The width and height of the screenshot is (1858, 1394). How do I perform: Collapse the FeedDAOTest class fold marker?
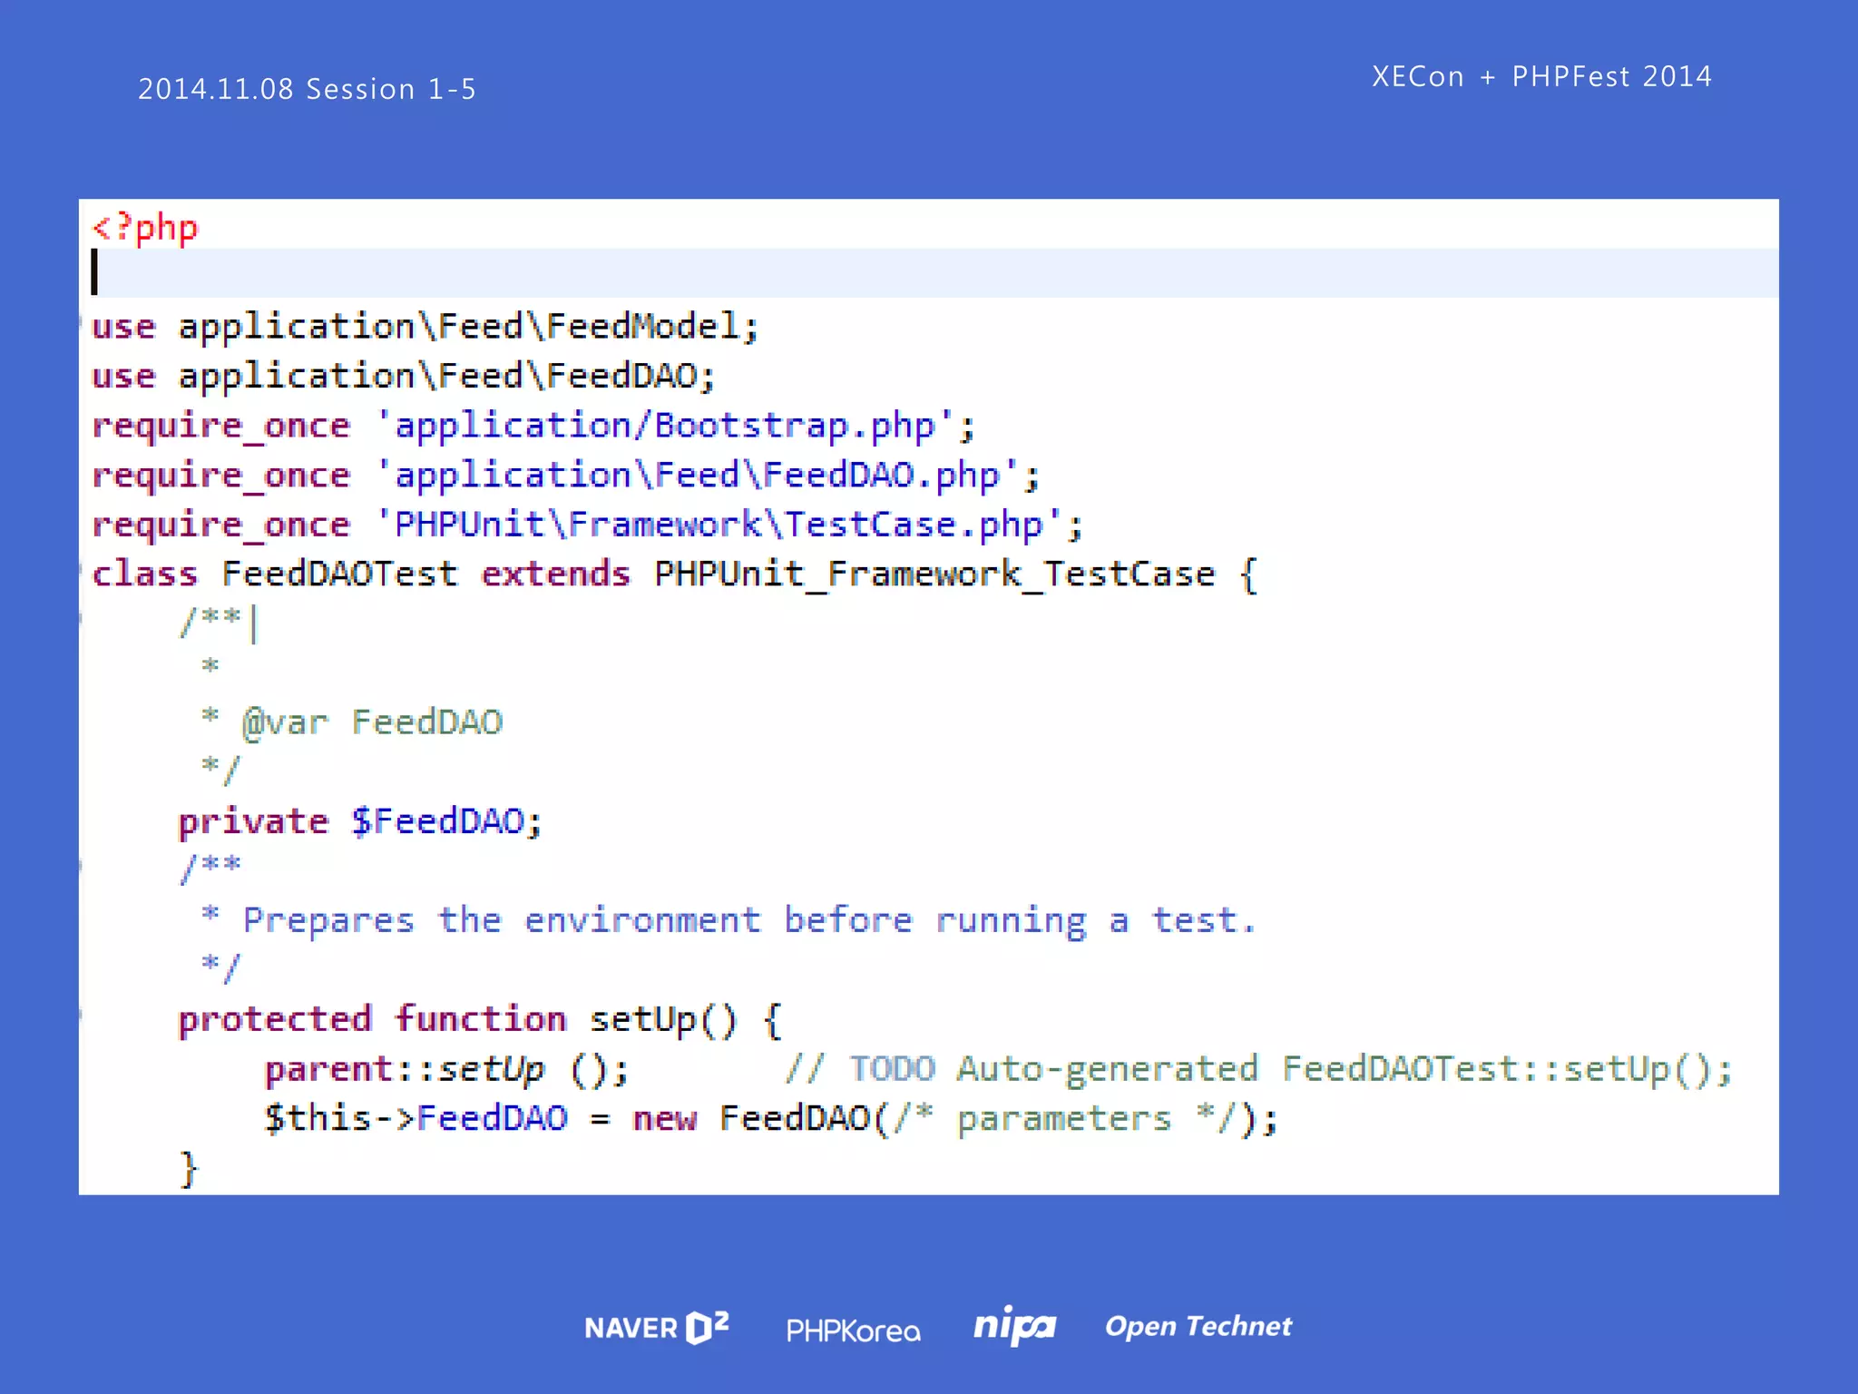[x=82, y=567]
